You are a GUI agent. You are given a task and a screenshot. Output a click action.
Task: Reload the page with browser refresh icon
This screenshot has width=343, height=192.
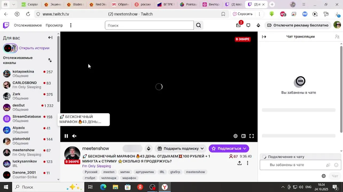point(28,14)
